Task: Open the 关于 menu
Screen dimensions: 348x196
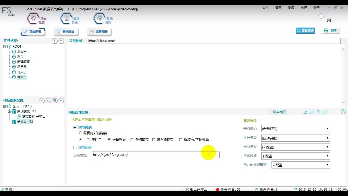Action: pos(316,8)
